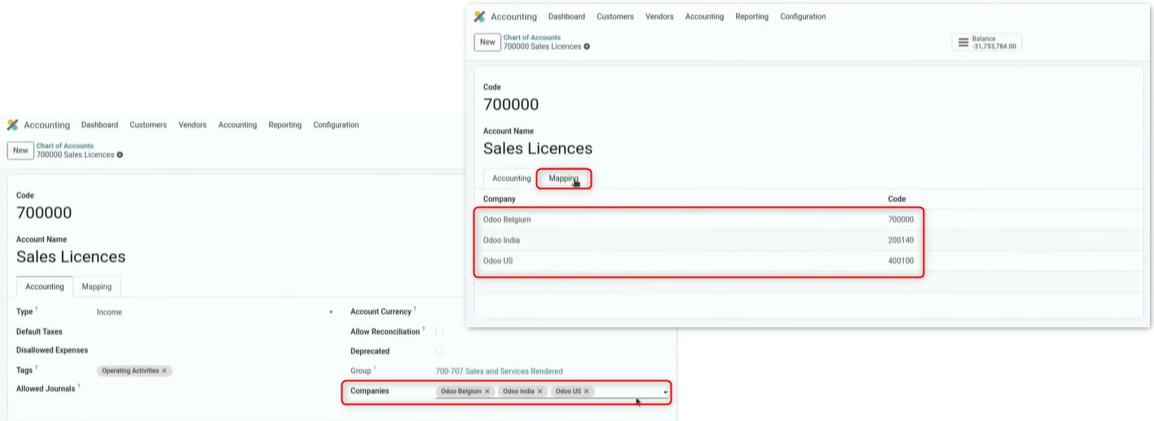This screenshot has height=421, width=1154.
Task: Toggle Deprecated checkbox
Action: tap(440, 351)
